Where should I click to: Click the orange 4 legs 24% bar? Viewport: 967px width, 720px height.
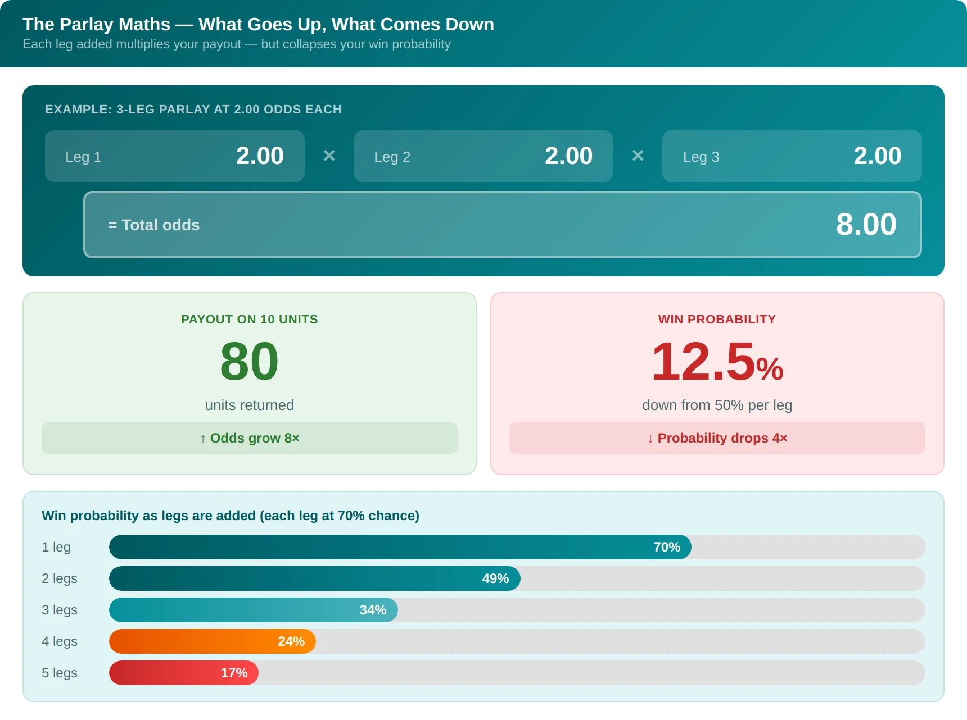(x=213, y=641)
